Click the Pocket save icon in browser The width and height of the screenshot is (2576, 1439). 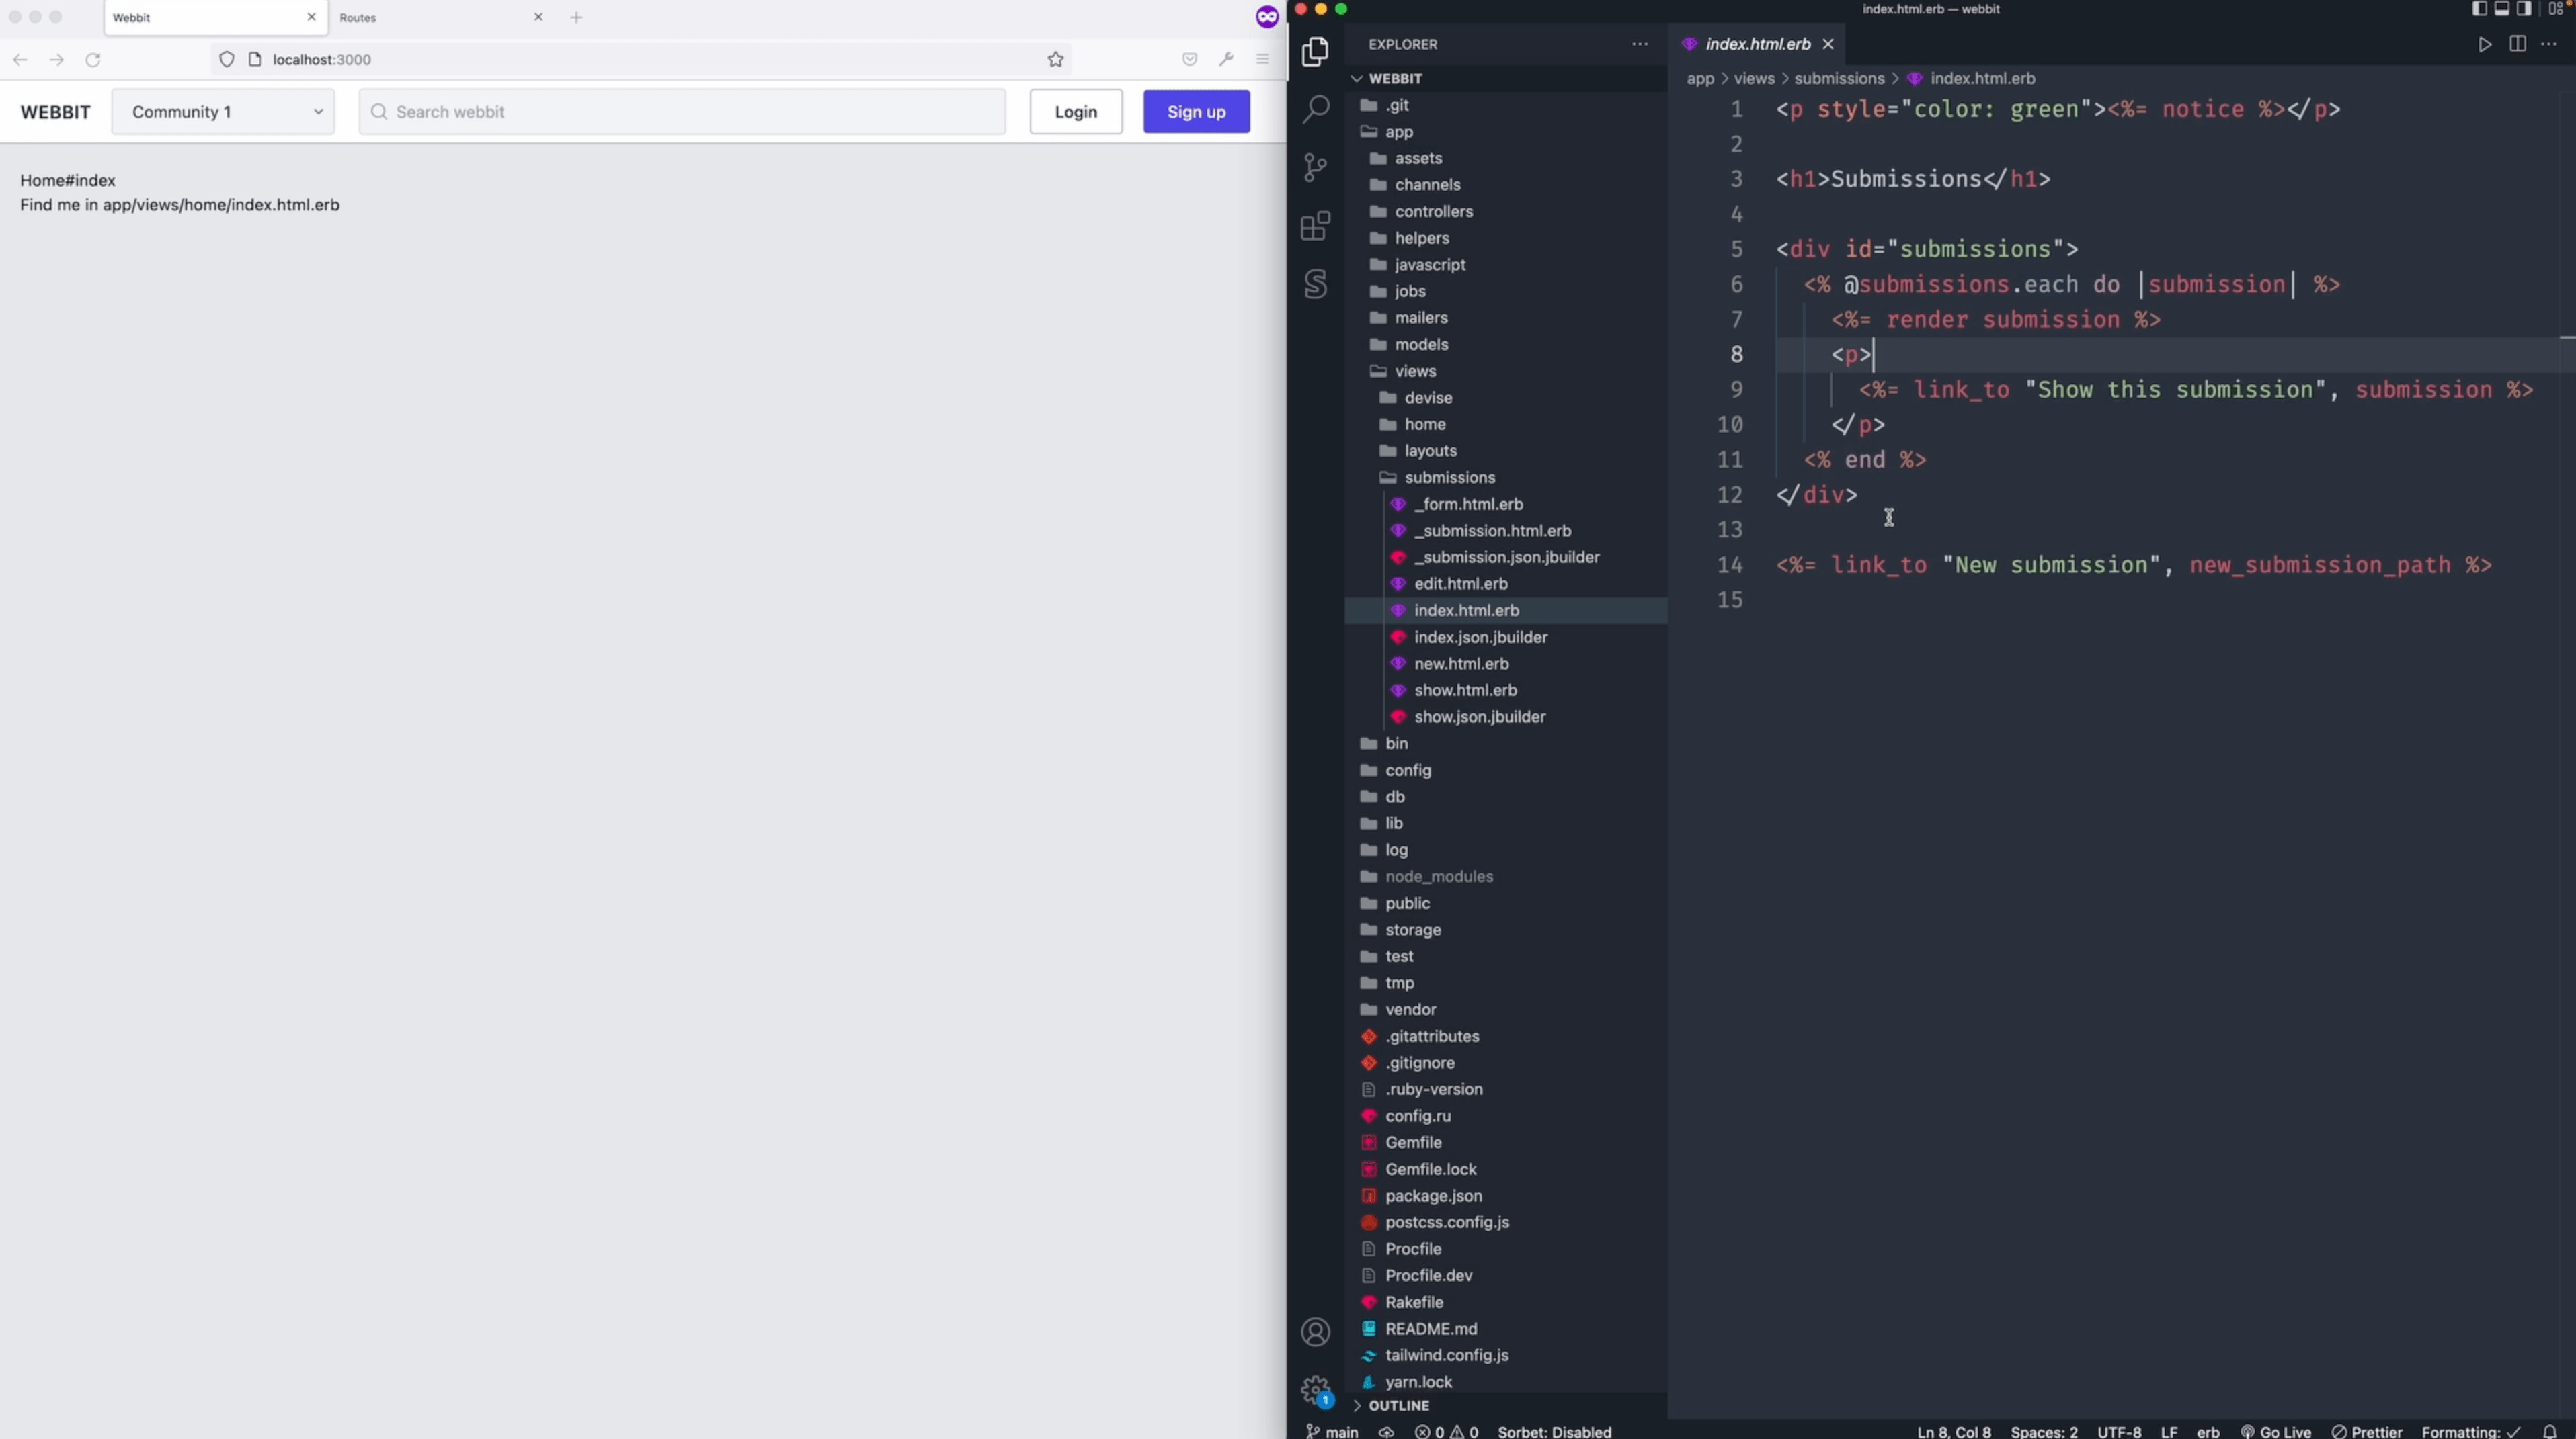pos(1189,60)
